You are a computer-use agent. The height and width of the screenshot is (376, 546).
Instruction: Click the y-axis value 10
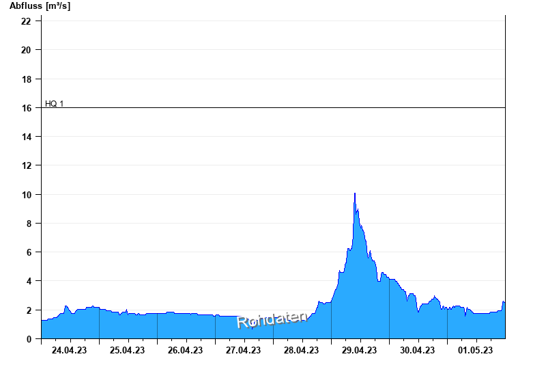(x=26, y=195)
